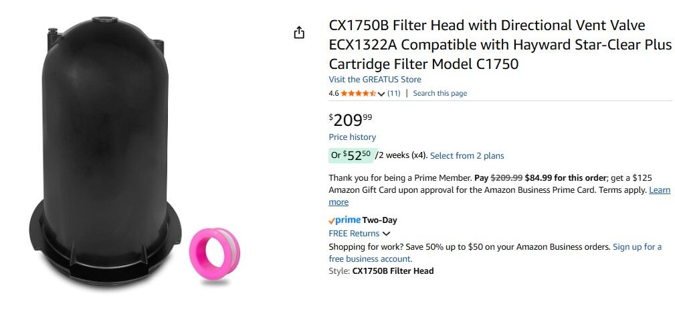
Task: Click Learn more about the Prime Card offer
Action: click(659, 190)
